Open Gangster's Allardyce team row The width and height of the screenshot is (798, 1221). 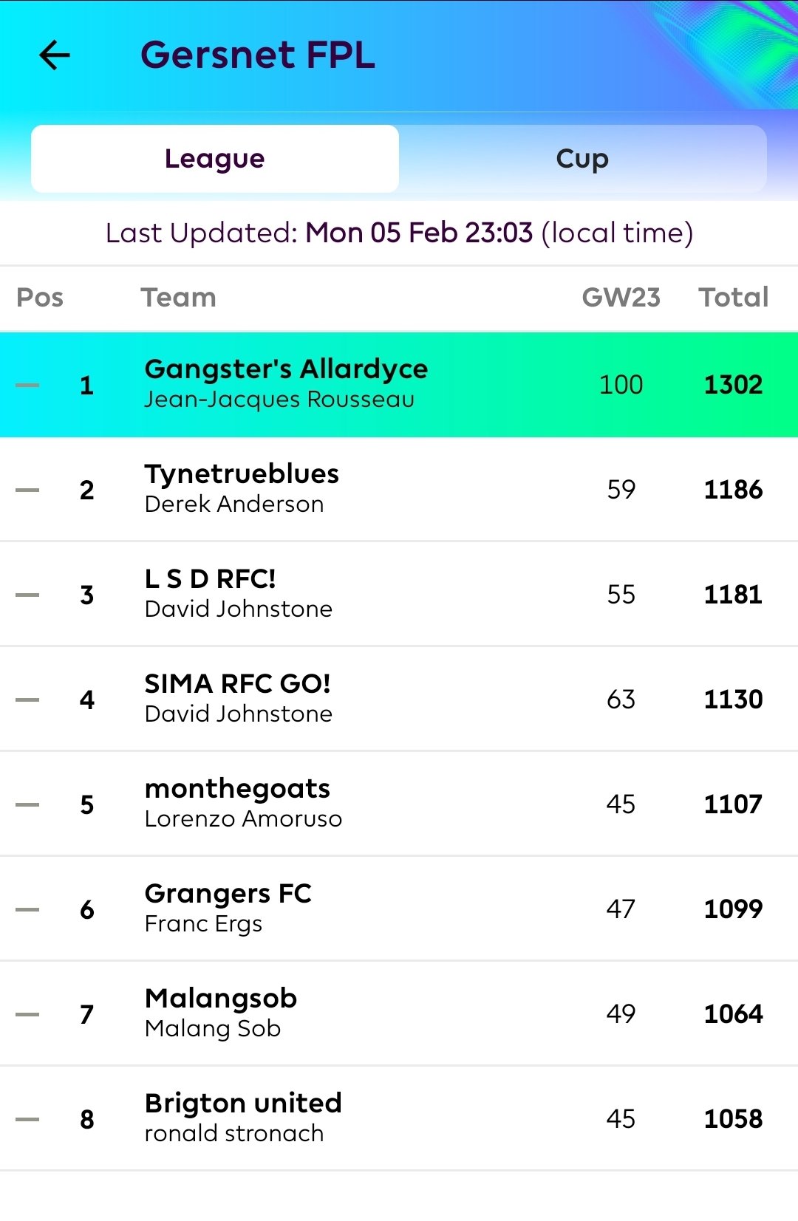tap(399, 385)
